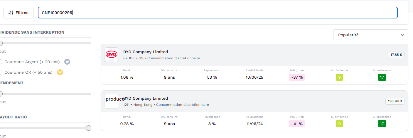The image size is (413, 138).
Task: Click the 17.85 $ price tag
Action: click(x=396, y=55)
